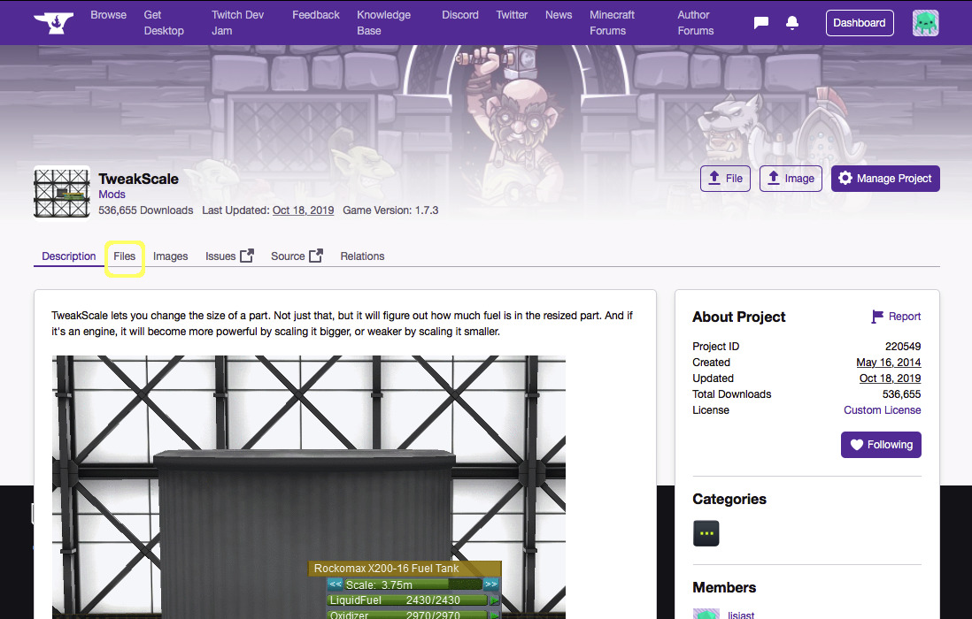The image size is (972, 619).
Task: Upload a new File
Action: (x=725, y=179)
